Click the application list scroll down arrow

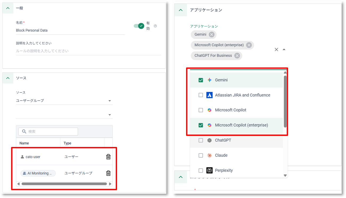tap(285, 175)
